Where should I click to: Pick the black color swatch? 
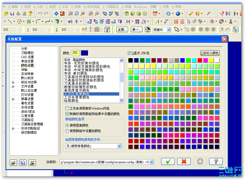click(x=130, y=60)
